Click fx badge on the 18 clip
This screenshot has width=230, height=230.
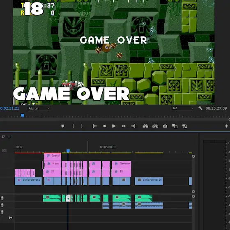[116, 172]
